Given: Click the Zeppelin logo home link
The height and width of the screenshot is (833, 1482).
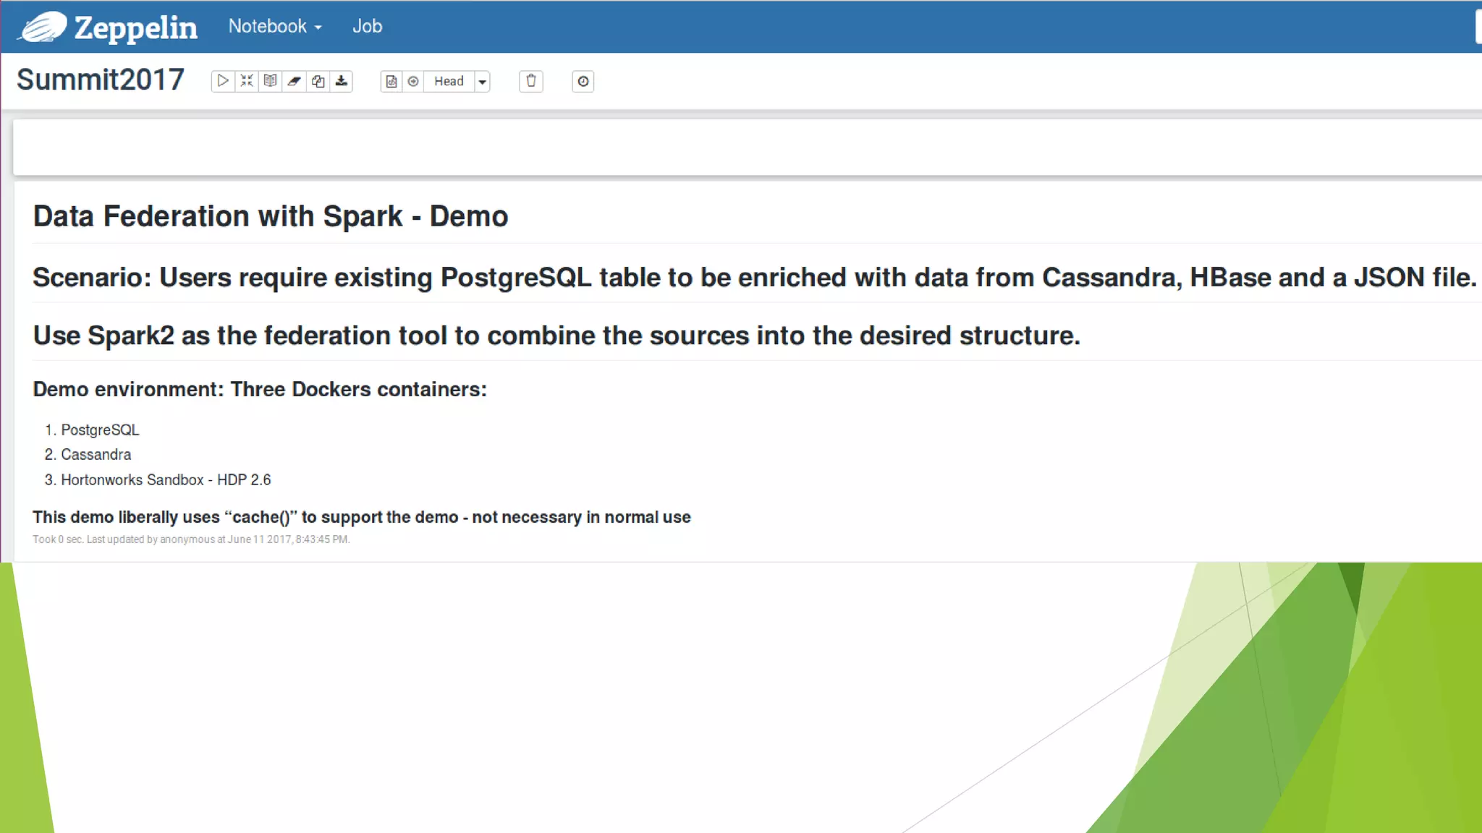Looking at the screenshot, I should click(109, 27).
